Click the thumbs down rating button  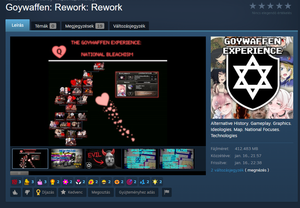tap(27, 192)
